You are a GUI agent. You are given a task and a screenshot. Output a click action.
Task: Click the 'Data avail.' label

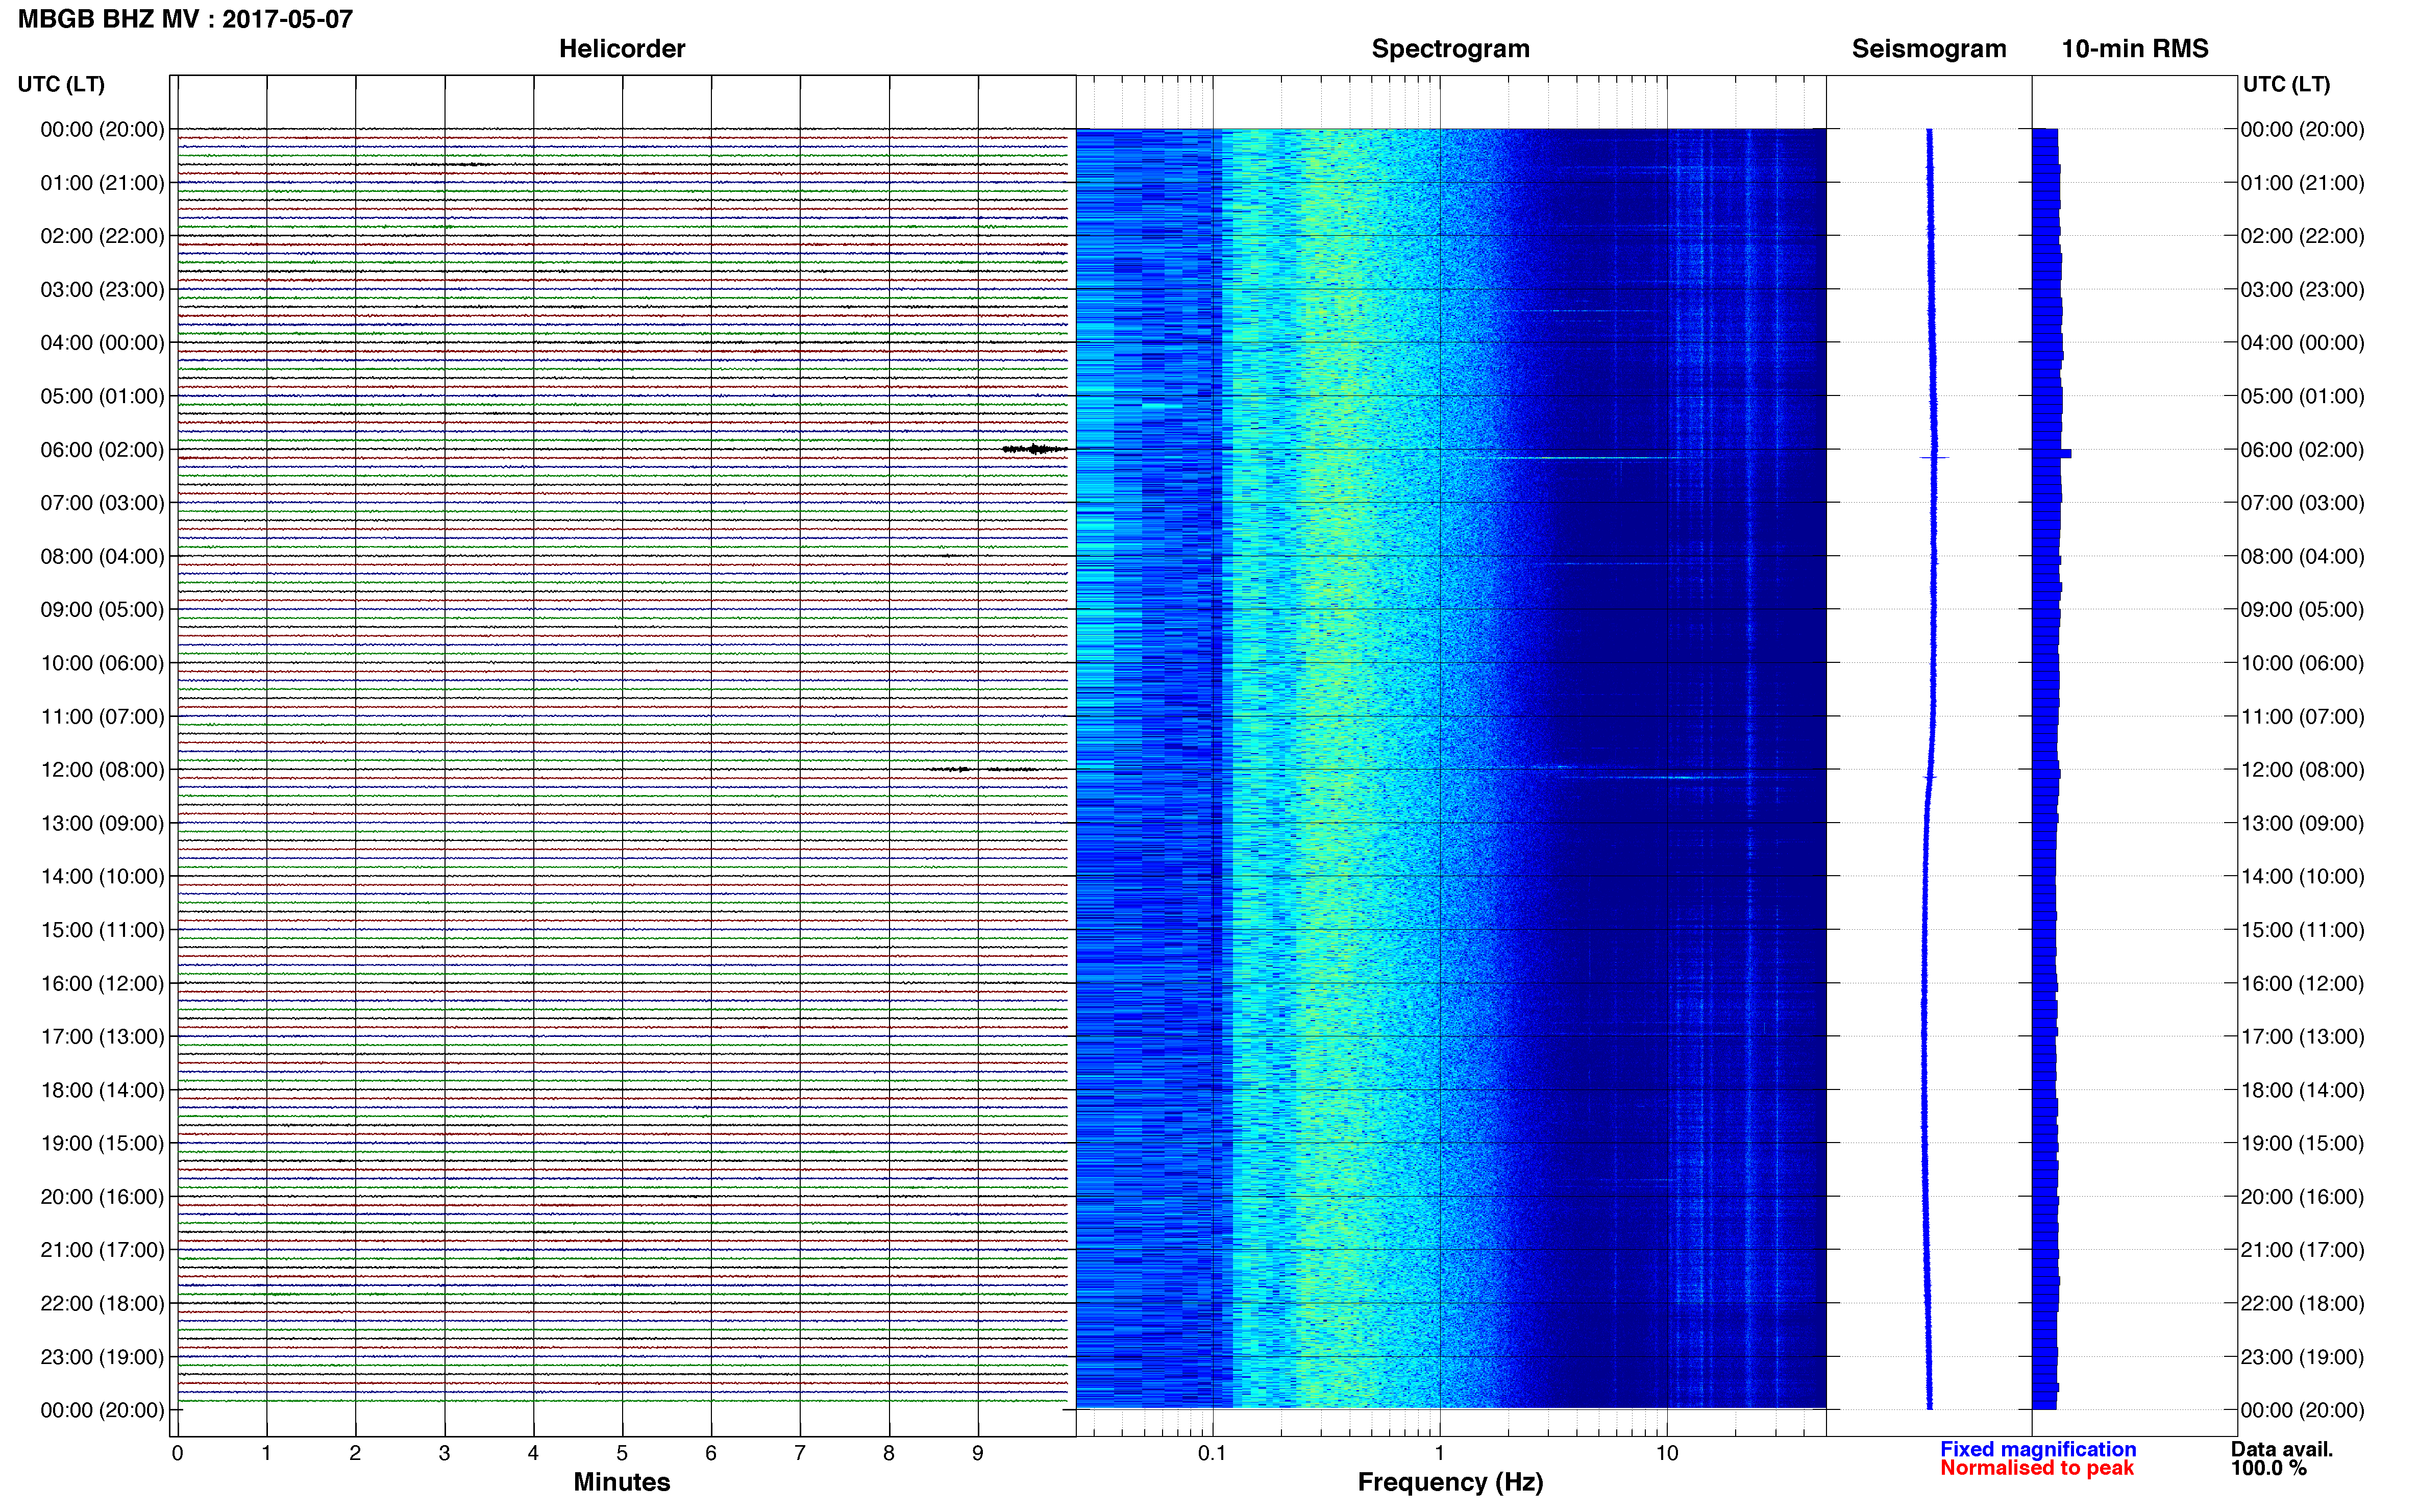(2281, 1449)
